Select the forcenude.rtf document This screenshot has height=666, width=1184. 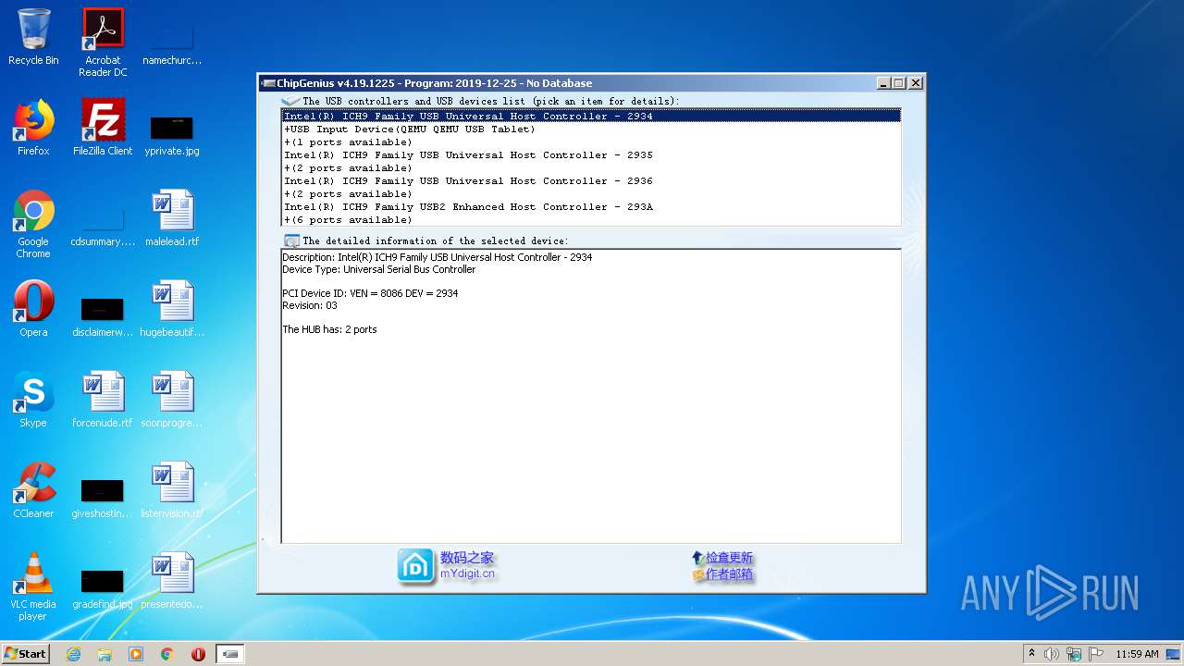click(103, 400)
